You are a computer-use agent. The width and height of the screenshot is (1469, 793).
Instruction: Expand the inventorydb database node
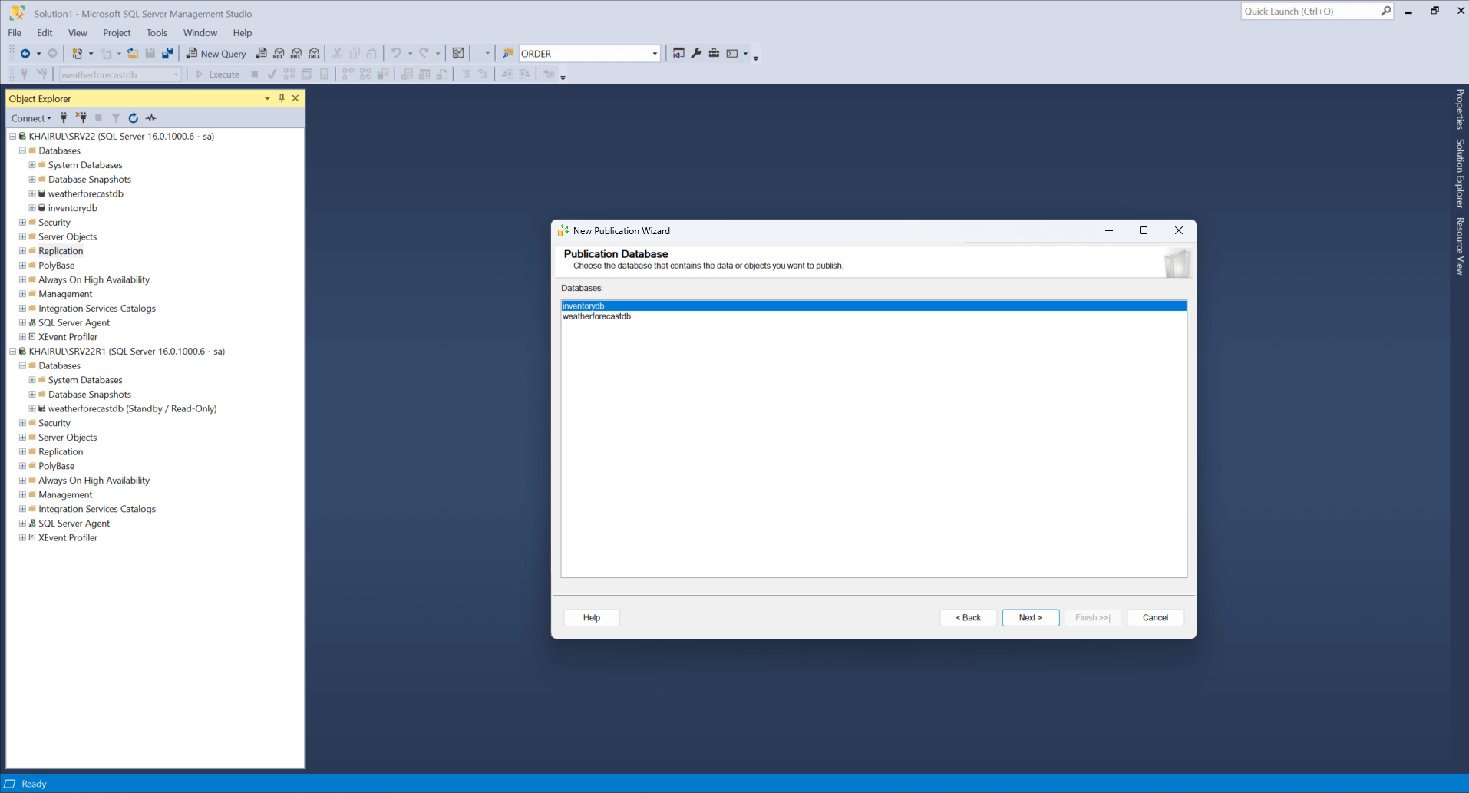pyautogui.click(x=32, y=208)
